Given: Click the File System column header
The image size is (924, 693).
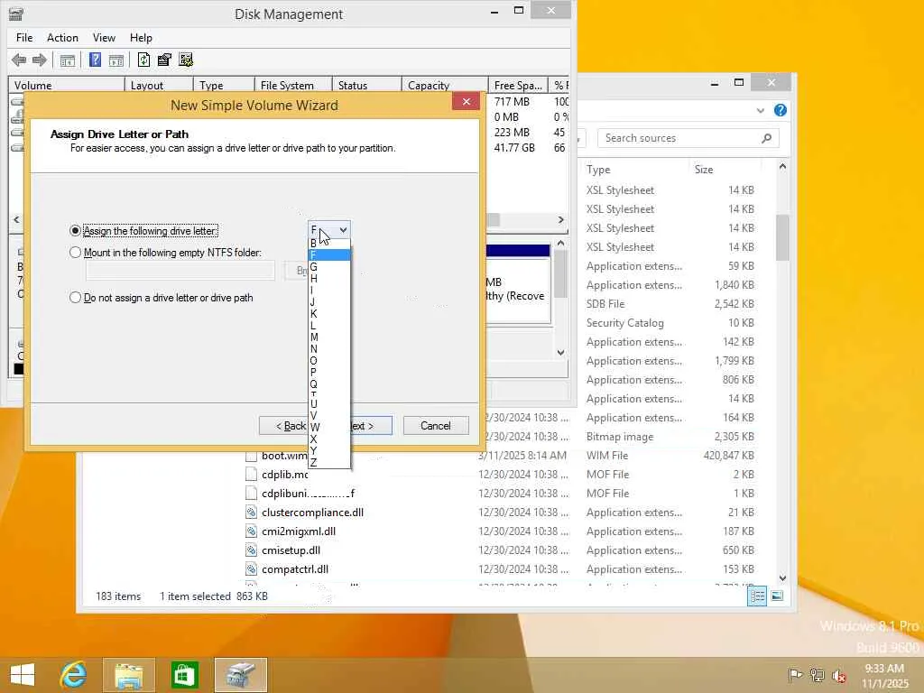Looking at the screenshot, I should (293, 85).
